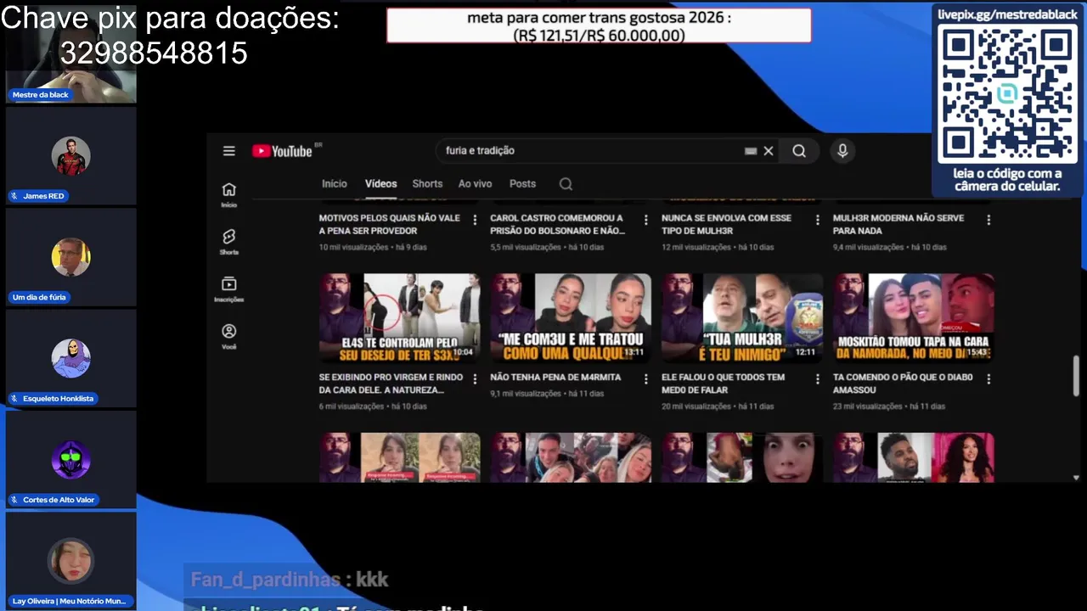Image resolution: width=1087 pixels, height=611 pixels.
Task: Open the 15:43 MOSKITÃO TOMOU TAPA thumbnail
Action: pos(914,317)
